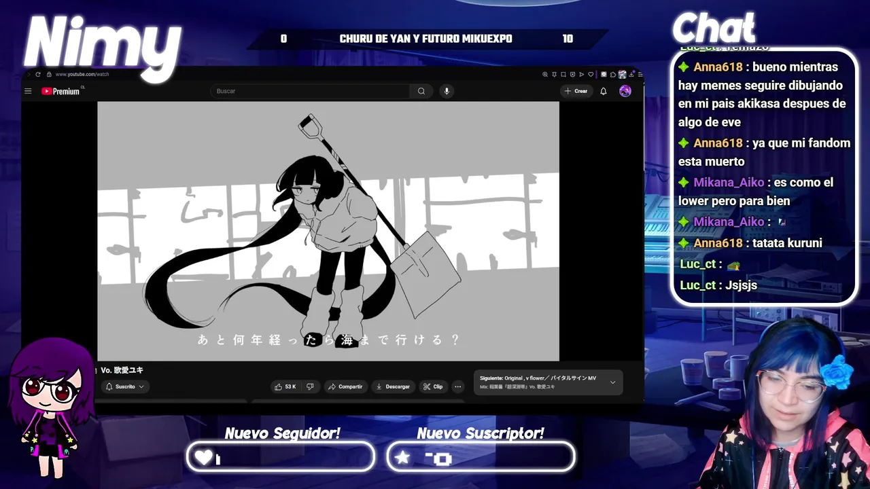
Task: Open the YouTube hamburger guide menu
Action: click(28, 91)
